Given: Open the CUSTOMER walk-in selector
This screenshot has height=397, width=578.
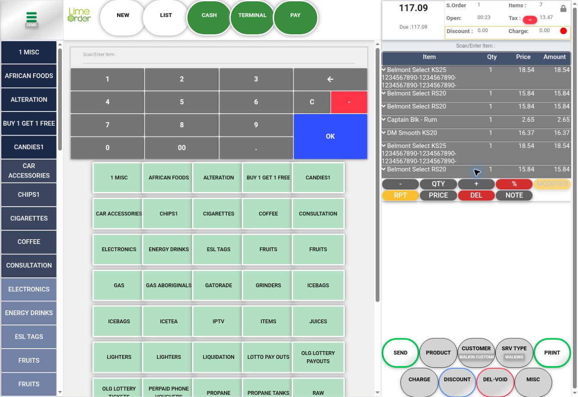Looking at the screenshot, I should coord(476,353).
